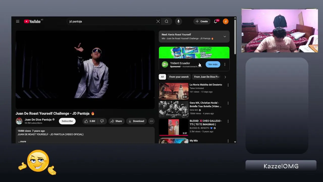Screen dimensions: 323x182
Task: Open options for My Mix item
Action: coord(228,141)
